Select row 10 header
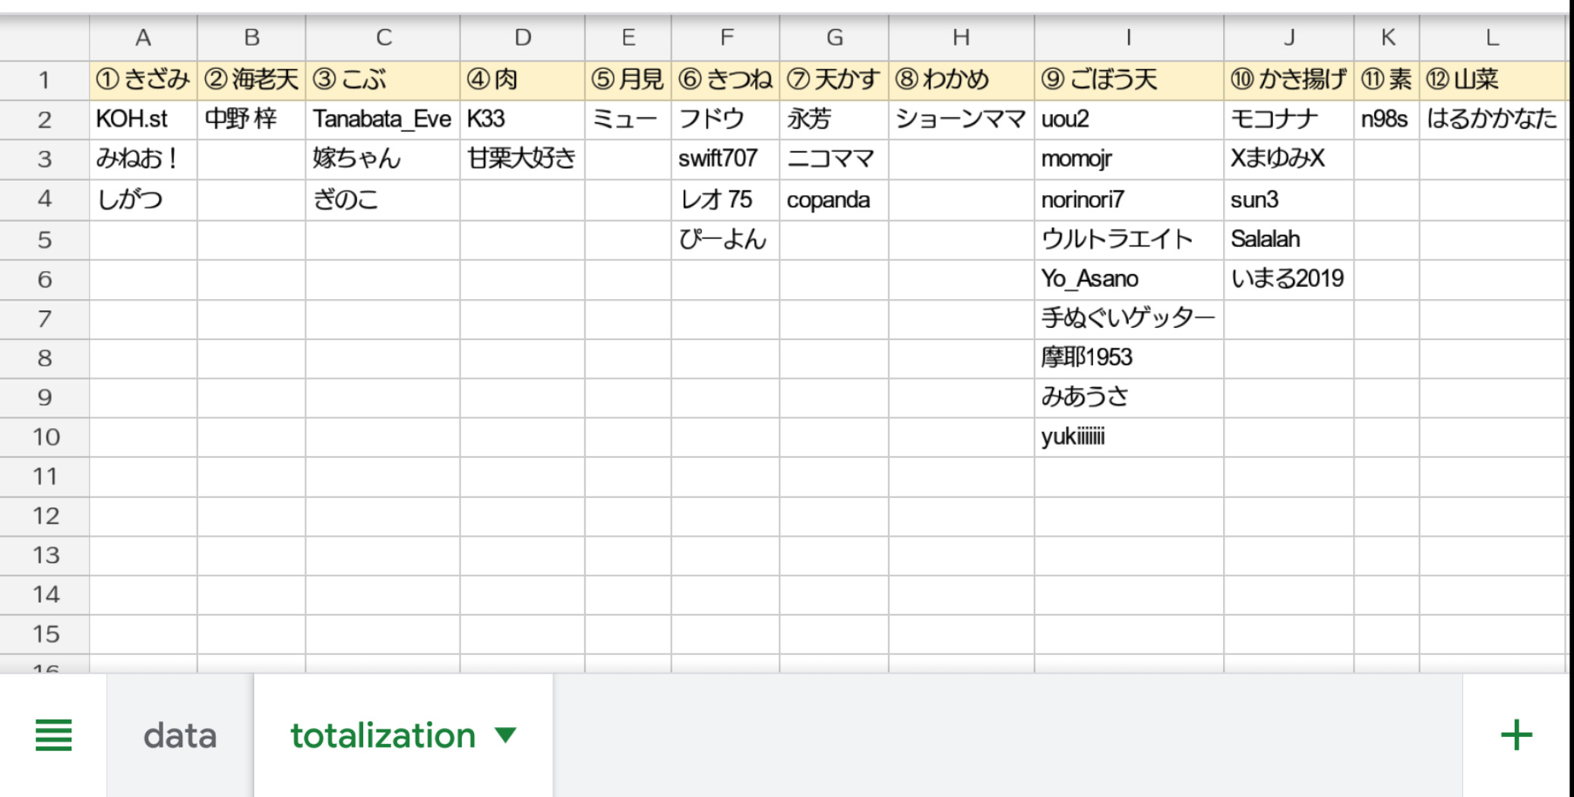This screenshot has height=797, width=1574. 44,437
